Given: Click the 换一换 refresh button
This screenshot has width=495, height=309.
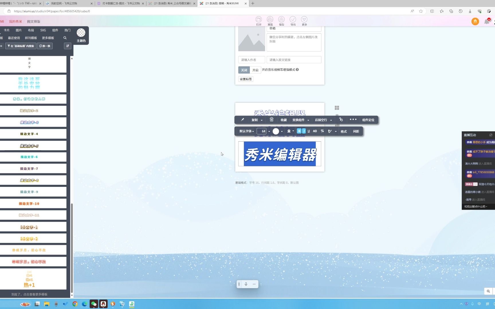Looking at the screenshot, I should [x=45, y=46].
